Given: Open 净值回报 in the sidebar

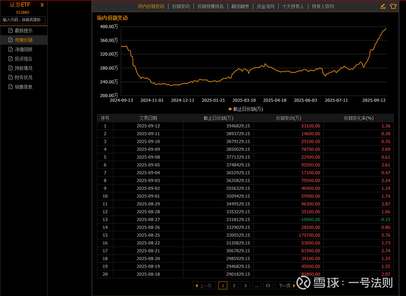Looking at the screenshot, I should [23, 49].
